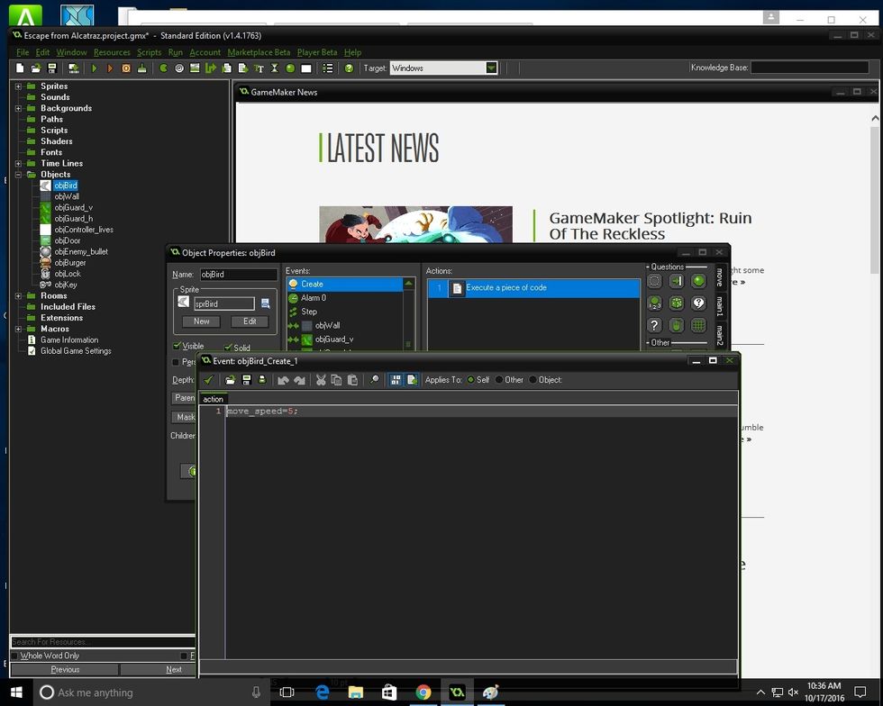Save the project with the main toolbar disk icon
This screenshot has height=706, width=883.
(x=52, y=68)
